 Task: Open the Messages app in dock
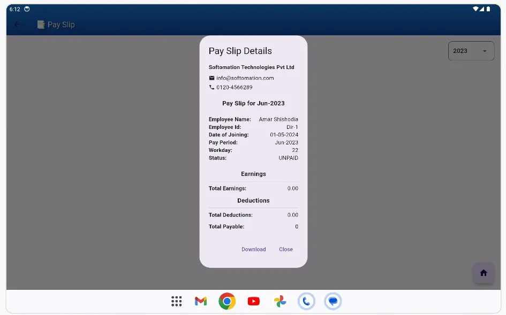coord(333,301)
